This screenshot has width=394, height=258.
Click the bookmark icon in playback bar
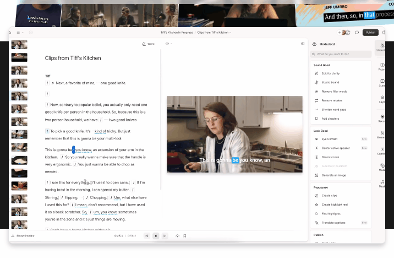[185, 236]
